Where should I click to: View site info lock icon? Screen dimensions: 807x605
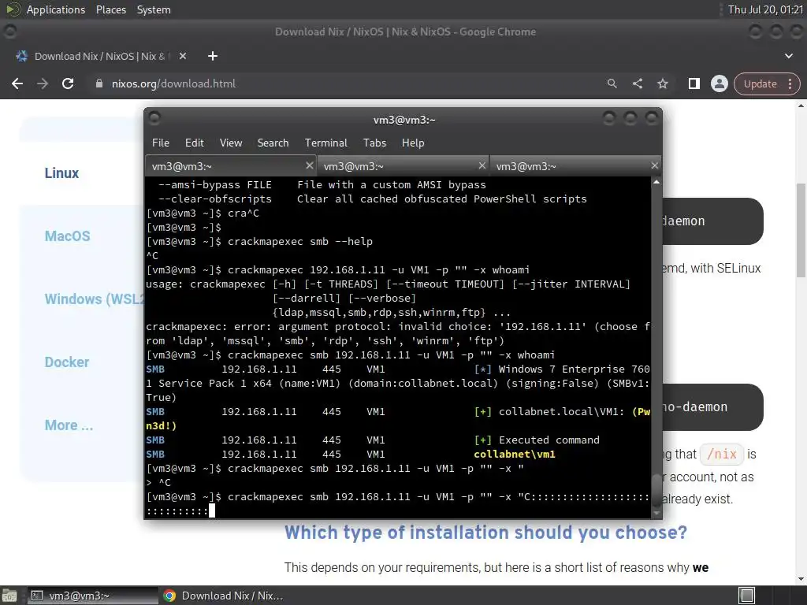(x=99, y=84)
